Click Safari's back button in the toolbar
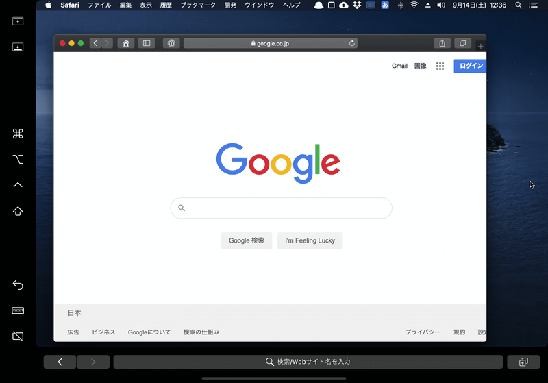Screen dimensions: 548x383 [95, 43]
